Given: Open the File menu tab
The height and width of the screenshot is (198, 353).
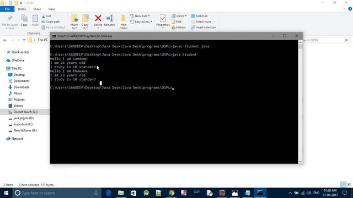Looking at the screenshot, I should (x=7, y=9).
